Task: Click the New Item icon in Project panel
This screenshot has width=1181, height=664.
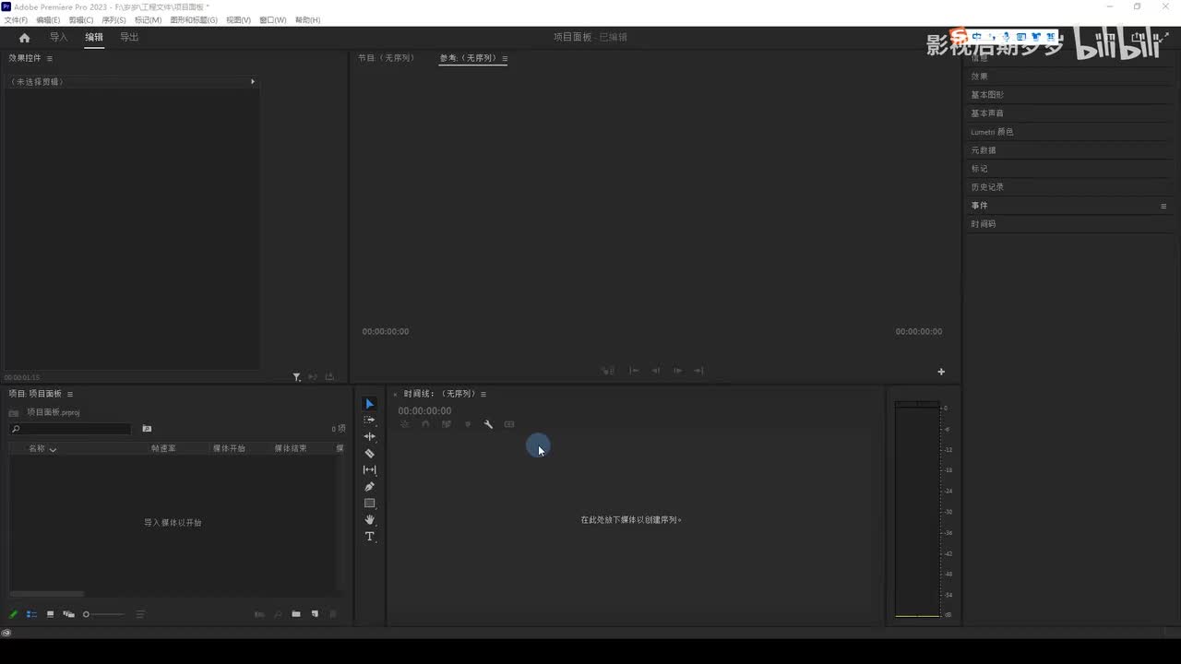Action: 315,614
